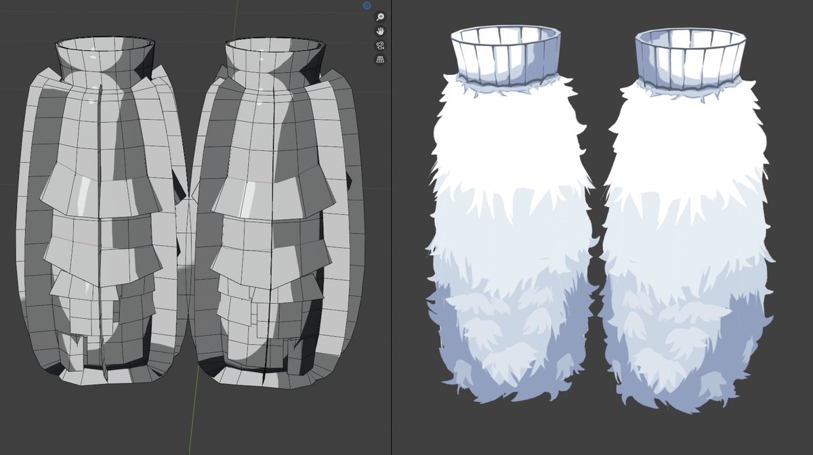Toggle the camera view icon
This screenshot has height=455, width=813.
click(381, 45)
